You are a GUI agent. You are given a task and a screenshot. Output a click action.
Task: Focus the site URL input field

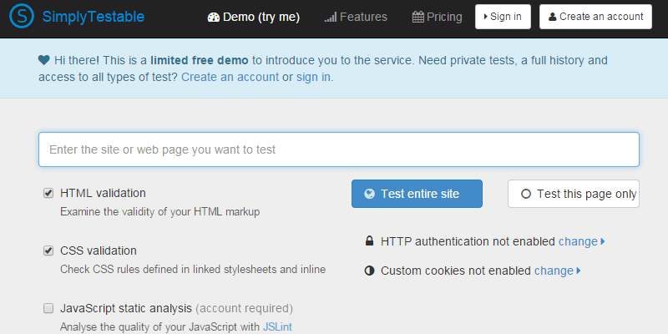click(x=338, y=149)
